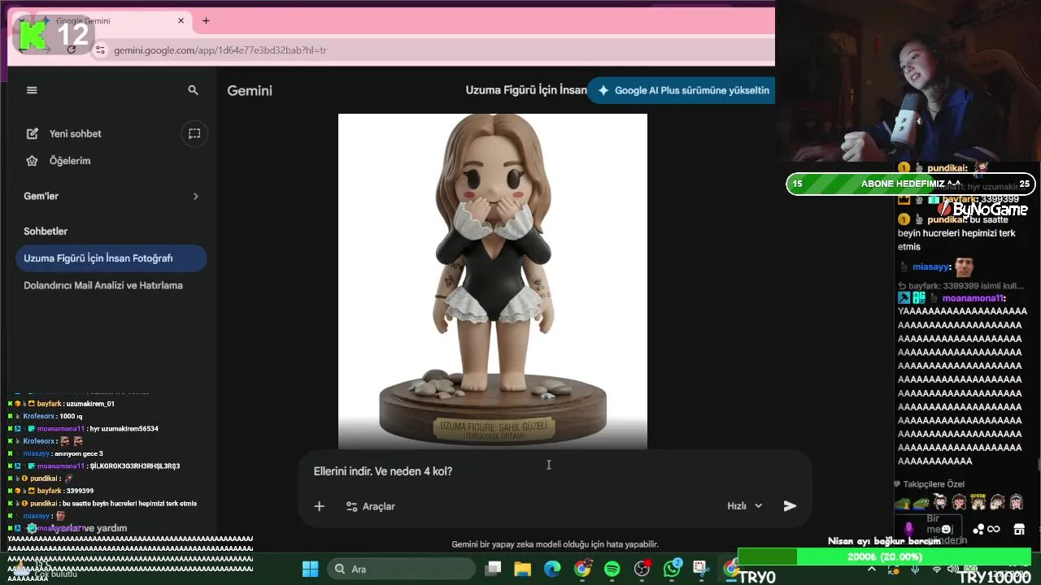The width and height of the screenshot is (1041, 585).
Task: Click the channel points bubbles icon
Action: [x=979, y=530]
